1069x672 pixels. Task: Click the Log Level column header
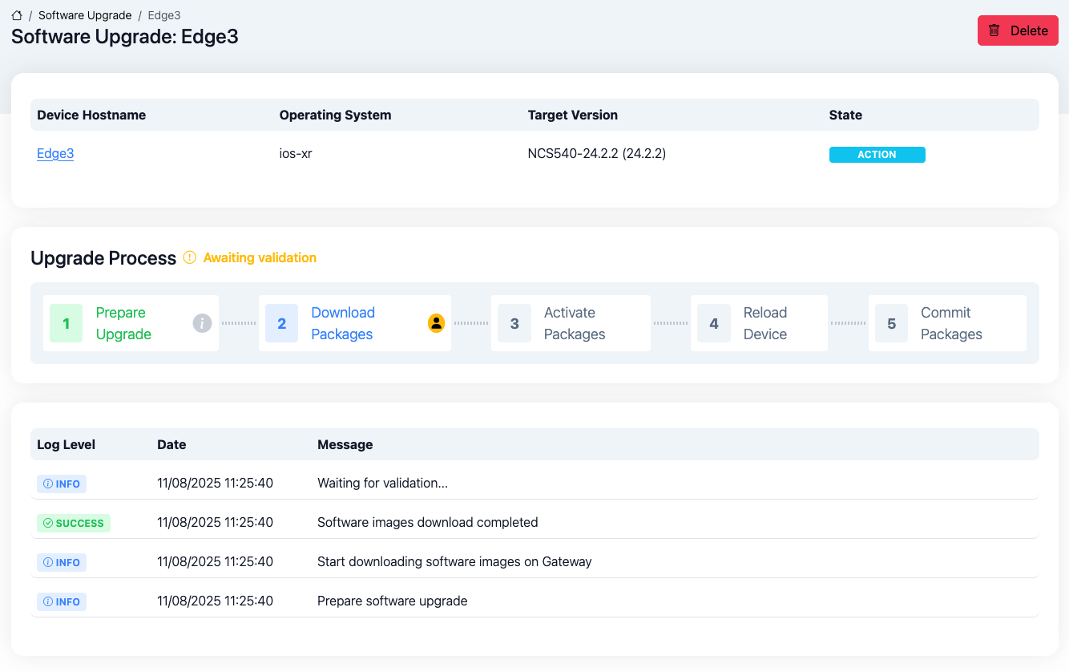click(66, 444)
